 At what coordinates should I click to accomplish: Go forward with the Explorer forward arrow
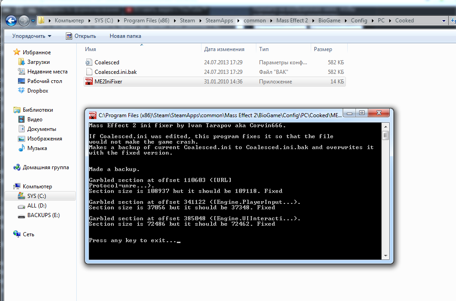click(24, 21)
